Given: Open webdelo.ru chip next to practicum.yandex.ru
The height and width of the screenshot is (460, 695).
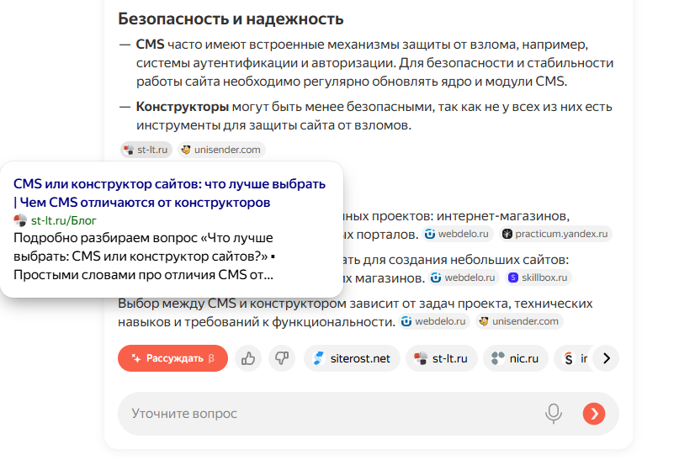Looking at the screenshot, I should tap(458, 234).
